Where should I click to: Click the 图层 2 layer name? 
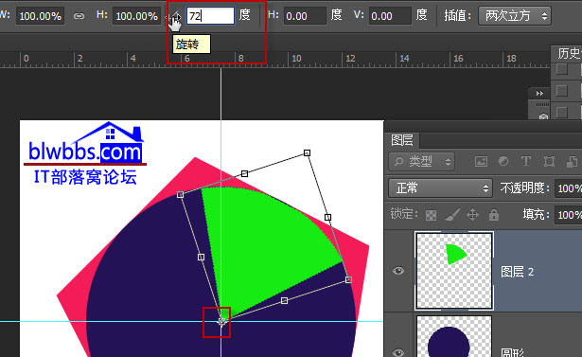tap(517, 272)
